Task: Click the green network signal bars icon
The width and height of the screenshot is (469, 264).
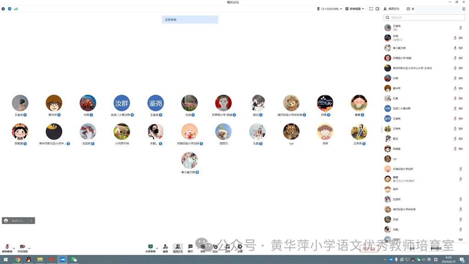Action: pyautogui.click(x=16, y=9)
